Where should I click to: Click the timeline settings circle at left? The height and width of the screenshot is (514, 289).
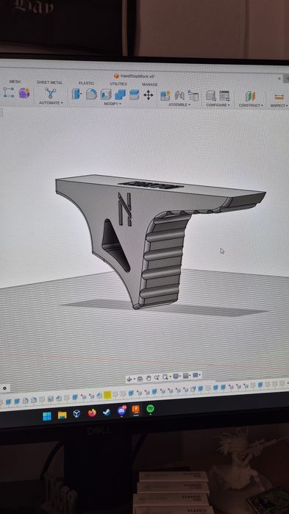coord(4,388)
